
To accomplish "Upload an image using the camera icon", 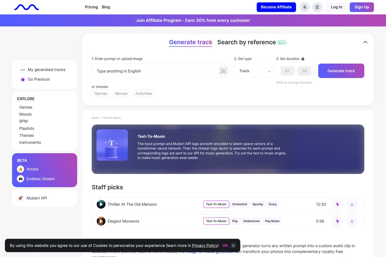I will (x=223, y=71).
